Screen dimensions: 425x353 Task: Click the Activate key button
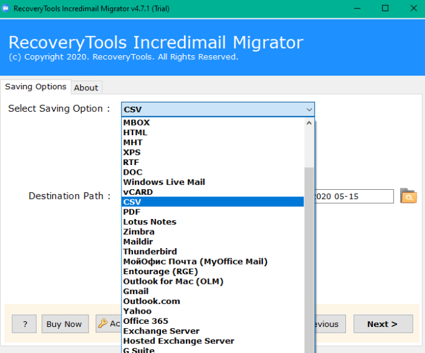click(x=109, y=323)
